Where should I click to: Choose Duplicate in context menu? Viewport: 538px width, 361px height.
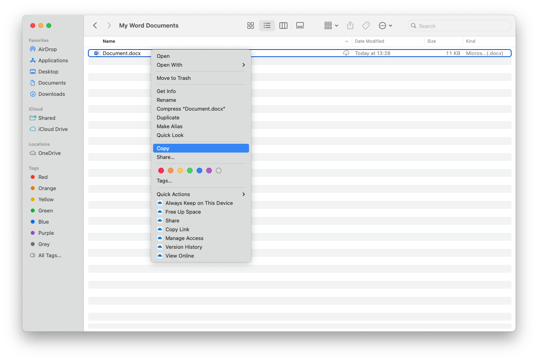[x=201, y=117]
